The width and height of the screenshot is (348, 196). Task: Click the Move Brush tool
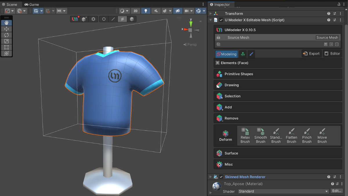322,136
